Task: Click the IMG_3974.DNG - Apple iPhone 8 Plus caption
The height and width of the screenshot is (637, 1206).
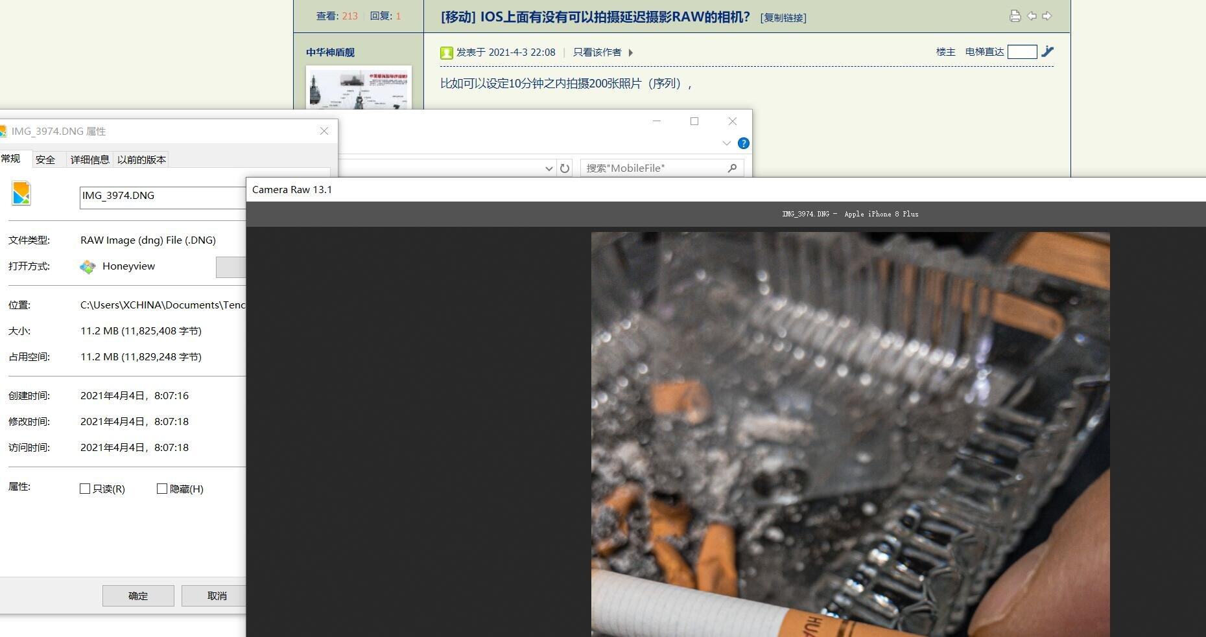Action: coord(850,214)
